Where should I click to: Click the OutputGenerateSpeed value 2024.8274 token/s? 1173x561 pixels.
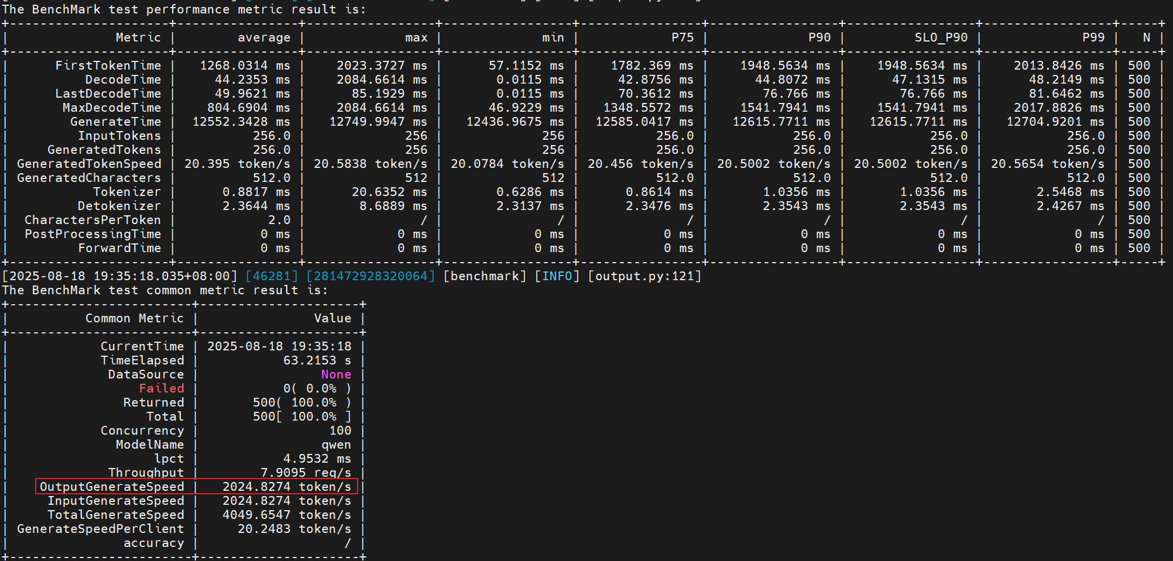click(x=287, y=487)
